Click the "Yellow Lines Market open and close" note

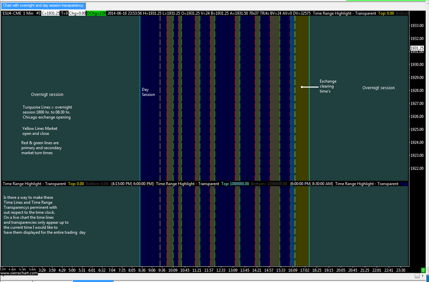coord(40,131)
